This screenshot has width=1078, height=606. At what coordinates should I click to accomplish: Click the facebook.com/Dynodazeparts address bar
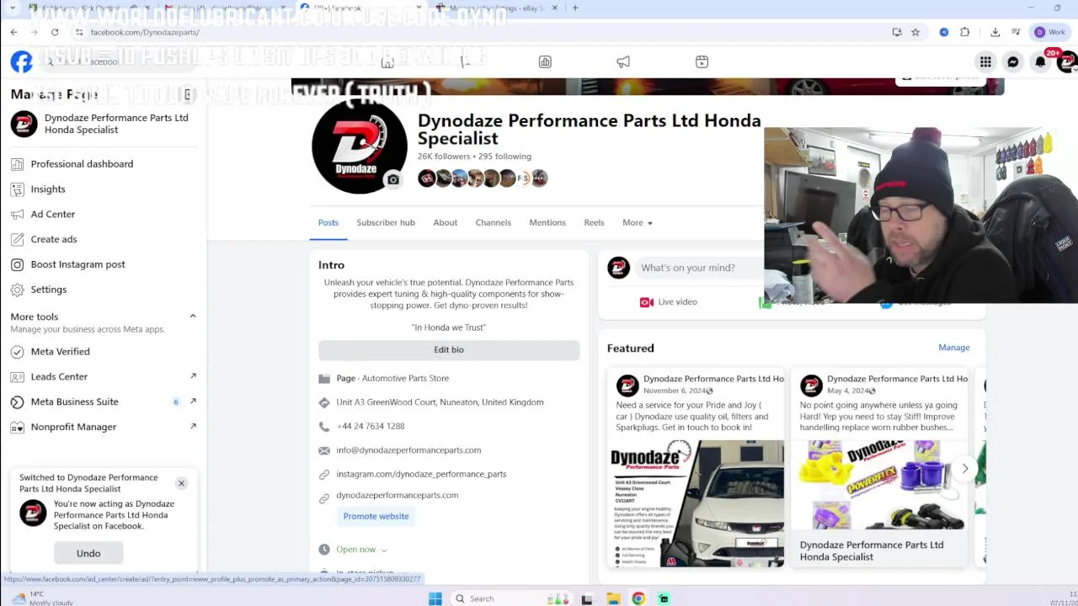point(145,32)
